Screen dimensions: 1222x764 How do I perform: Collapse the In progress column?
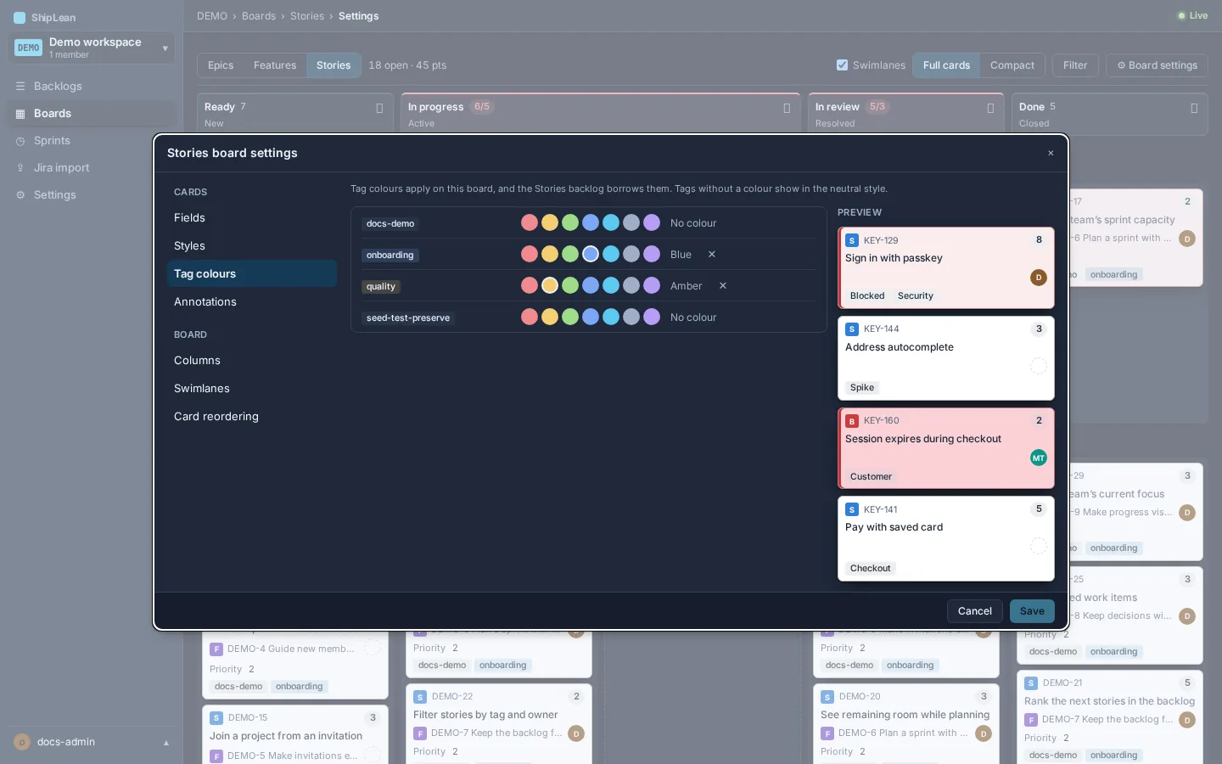coord(787,109)
